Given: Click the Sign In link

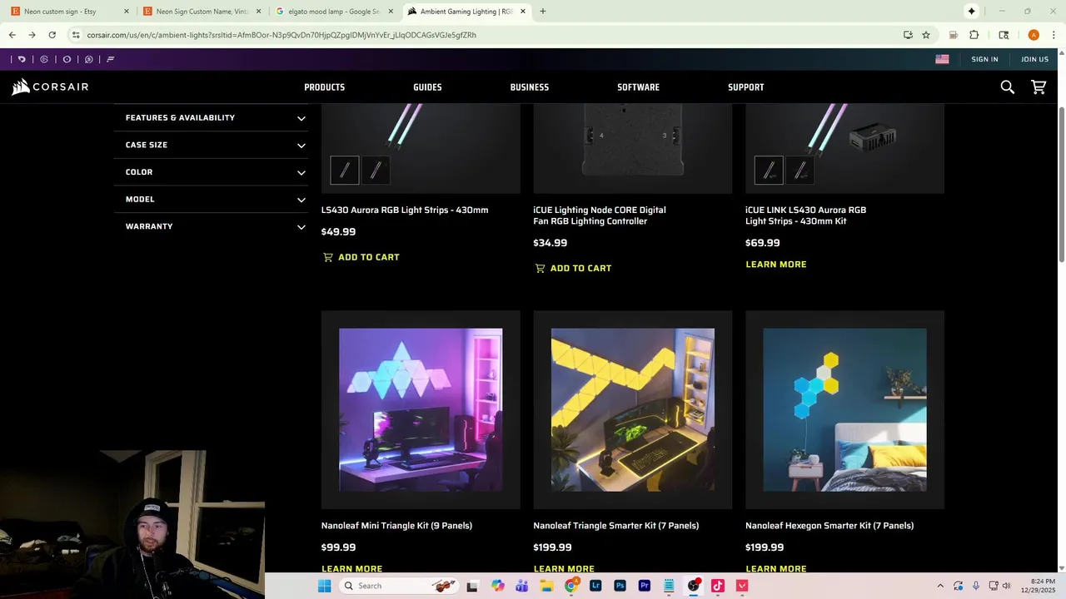Looking at the screenshot, I should pyautogui.click(x=984, y=59).
